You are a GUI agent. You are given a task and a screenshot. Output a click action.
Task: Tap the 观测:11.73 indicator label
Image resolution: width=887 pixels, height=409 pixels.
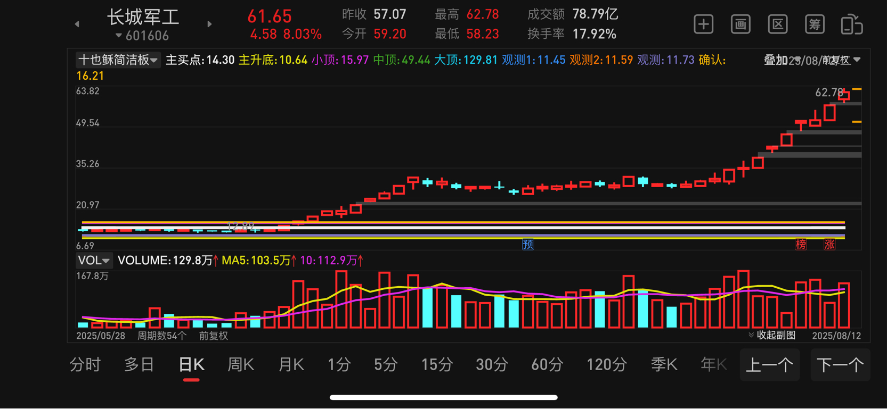pyautogui.click(x=666, y=60)
